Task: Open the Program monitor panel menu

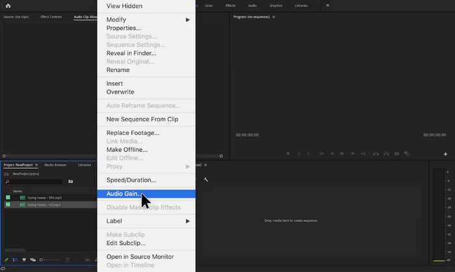Action: click(x=274, y=17)
